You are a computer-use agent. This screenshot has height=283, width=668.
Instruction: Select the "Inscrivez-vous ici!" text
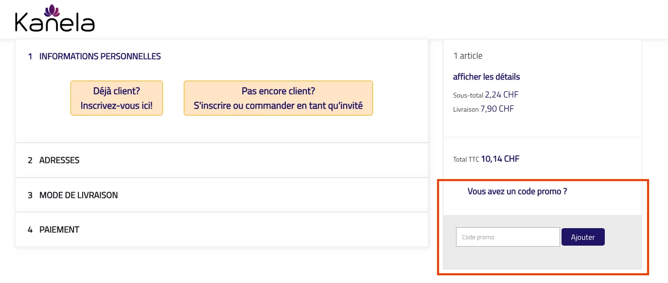117,105
